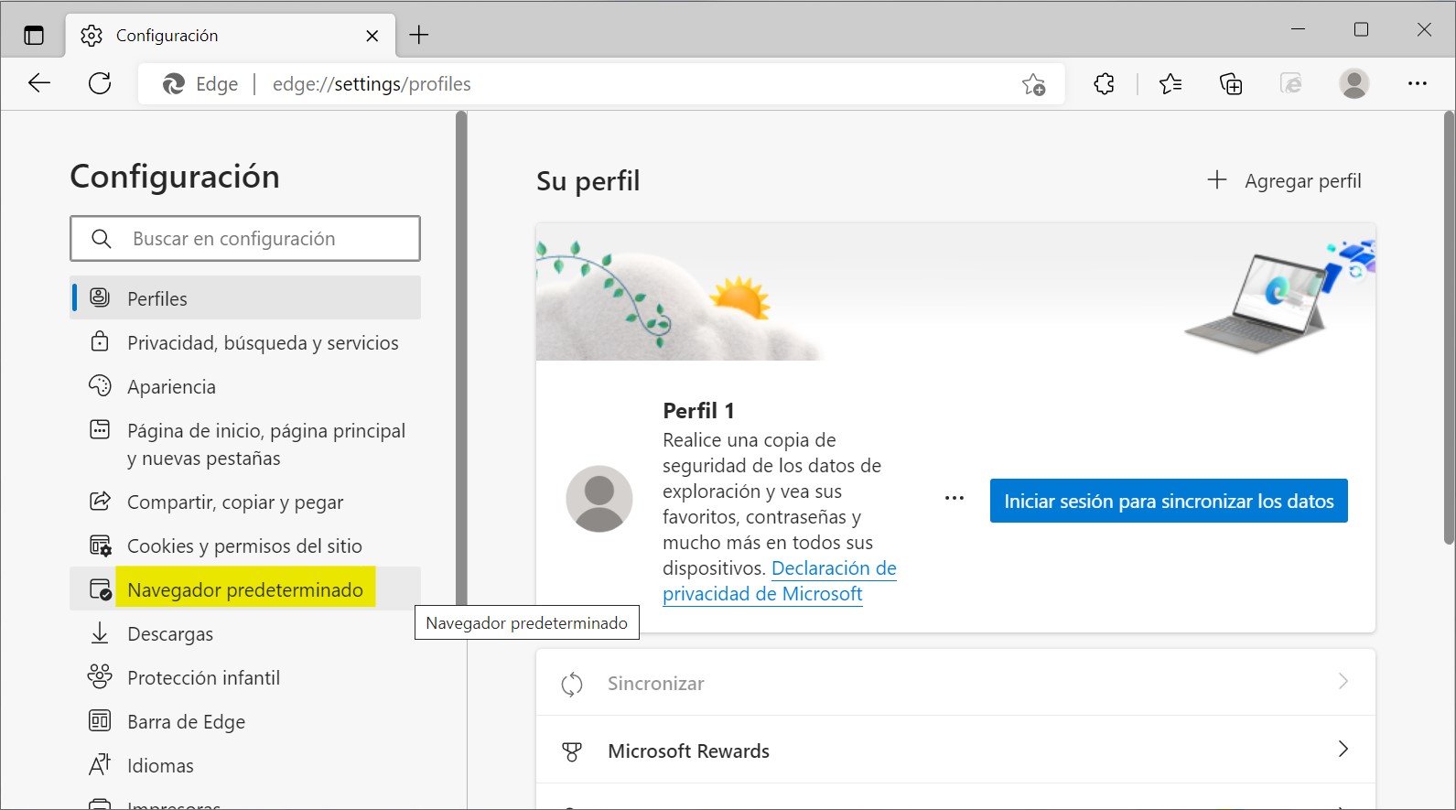Click the Descargas arrow icon

pyautogui.click(x=100, y=632)
